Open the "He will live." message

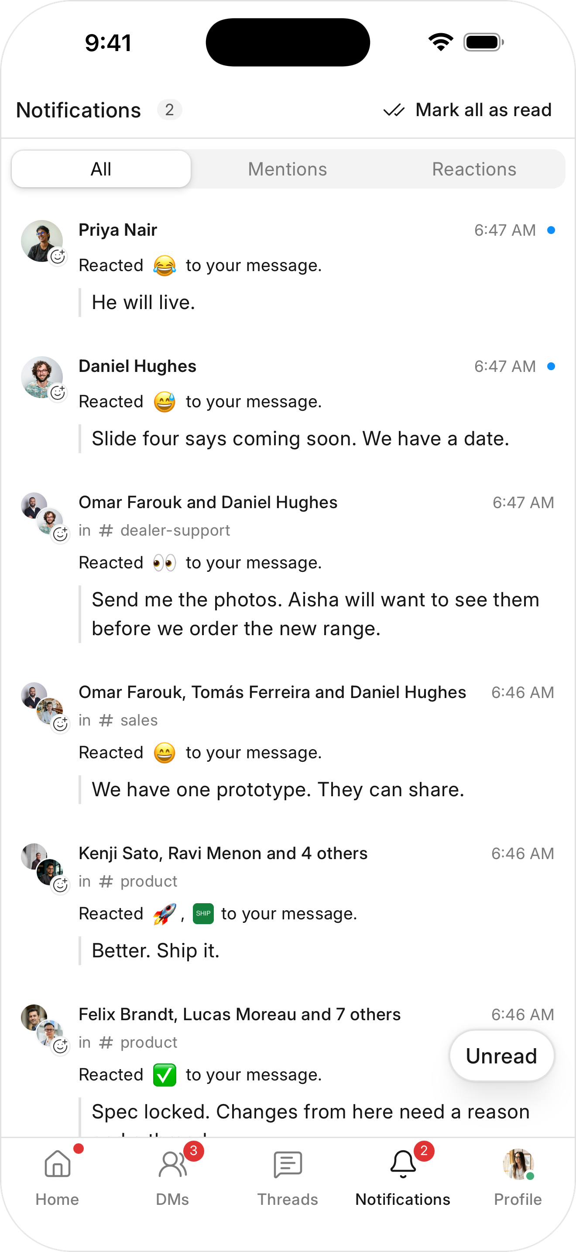click(143, 303)
